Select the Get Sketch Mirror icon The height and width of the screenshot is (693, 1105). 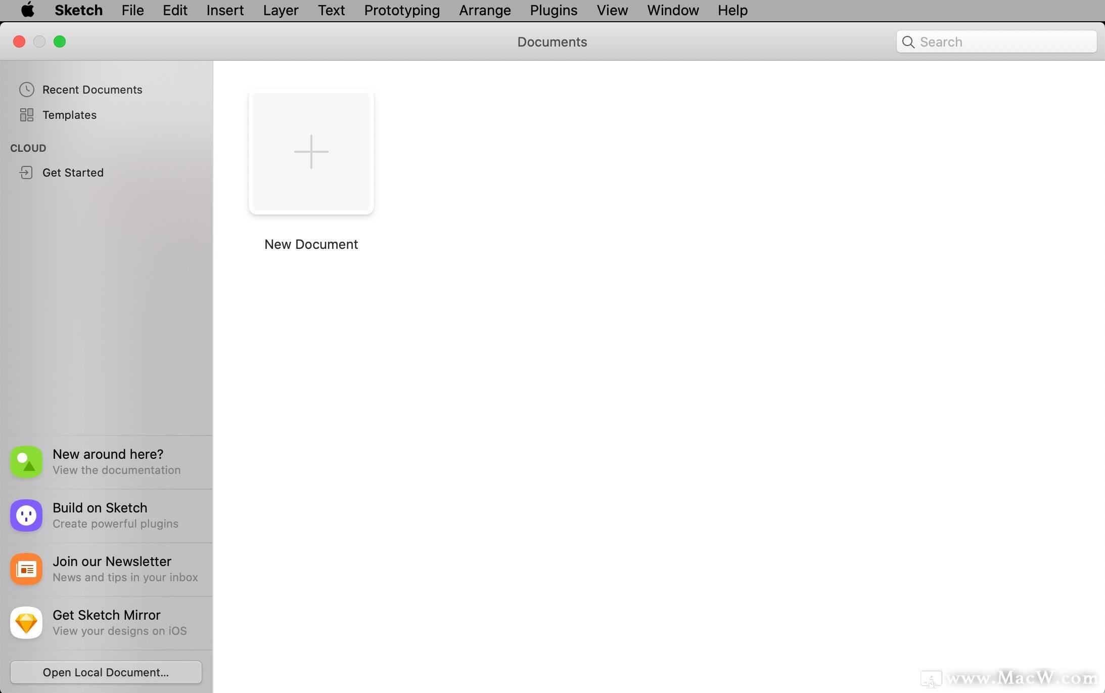[x=26, y=622]
